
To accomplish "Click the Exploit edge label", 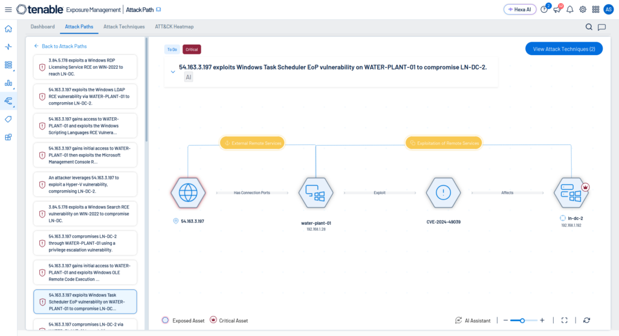I will (x=380, y=193).
